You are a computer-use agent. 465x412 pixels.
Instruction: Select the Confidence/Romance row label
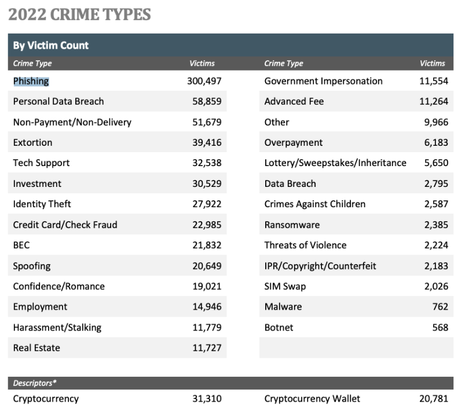[58, 286]
